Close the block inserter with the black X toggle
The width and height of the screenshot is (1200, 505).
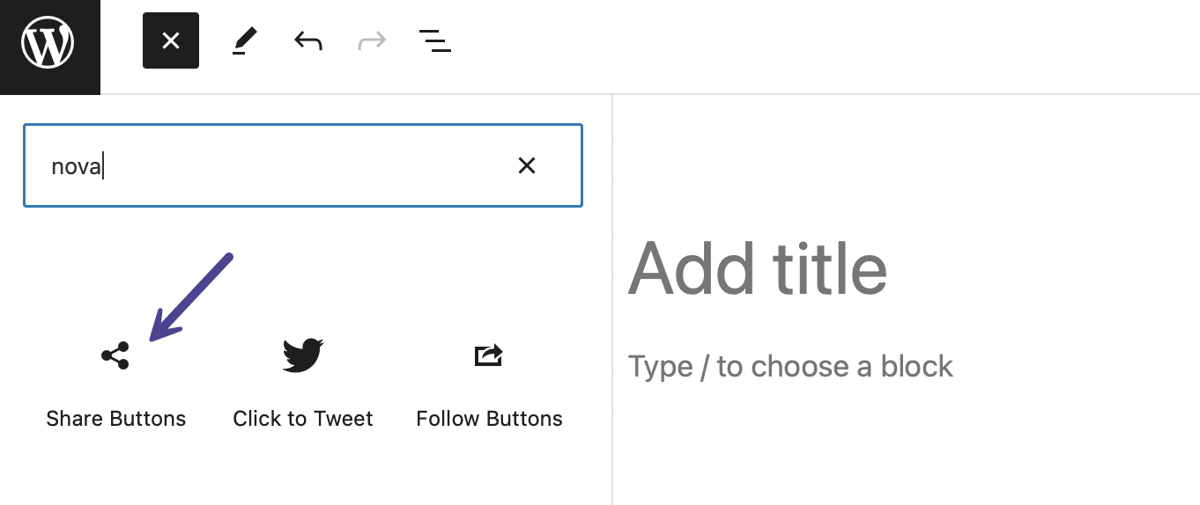click(171, 40)
